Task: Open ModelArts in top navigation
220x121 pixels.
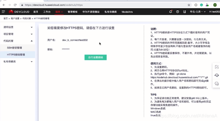Action: [127, 12]
